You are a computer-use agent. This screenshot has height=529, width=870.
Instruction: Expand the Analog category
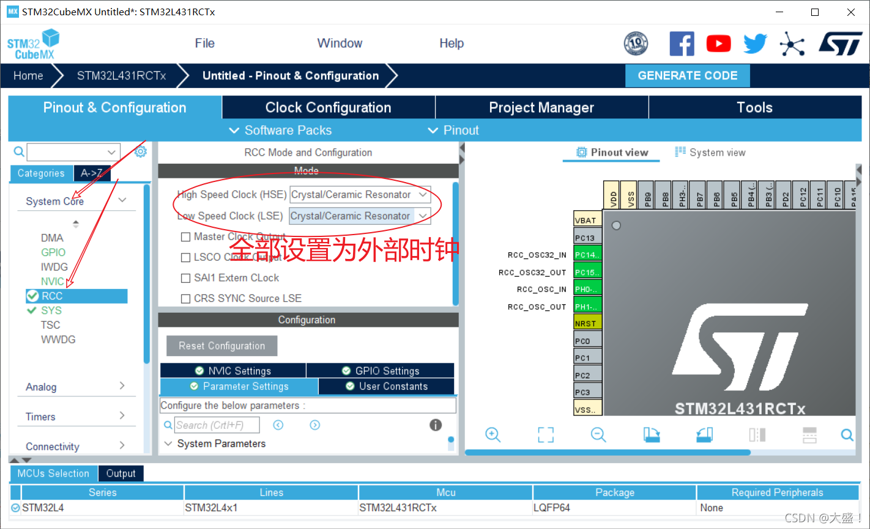[x=122, y=385]
